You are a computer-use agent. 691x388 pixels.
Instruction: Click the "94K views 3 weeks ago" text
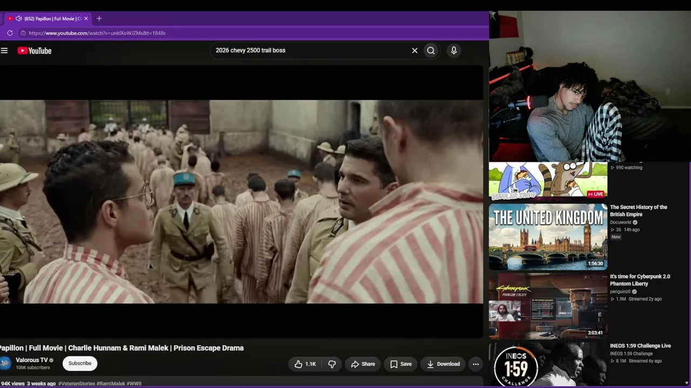click(x=28, y=384)
